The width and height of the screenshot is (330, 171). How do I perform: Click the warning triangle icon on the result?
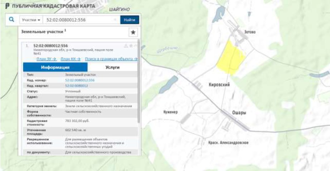(126, 46)
